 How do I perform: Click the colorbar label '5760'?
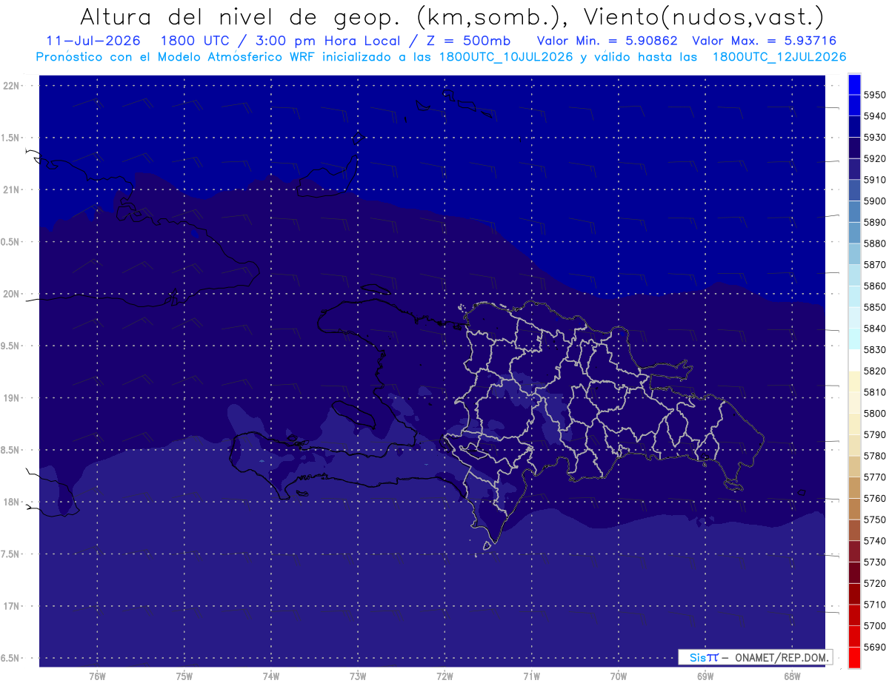[874, 498]
